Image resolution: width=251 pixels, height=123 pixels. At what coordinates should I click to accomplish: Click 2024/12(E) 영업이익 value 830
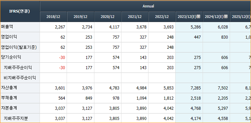click(225, 37)
